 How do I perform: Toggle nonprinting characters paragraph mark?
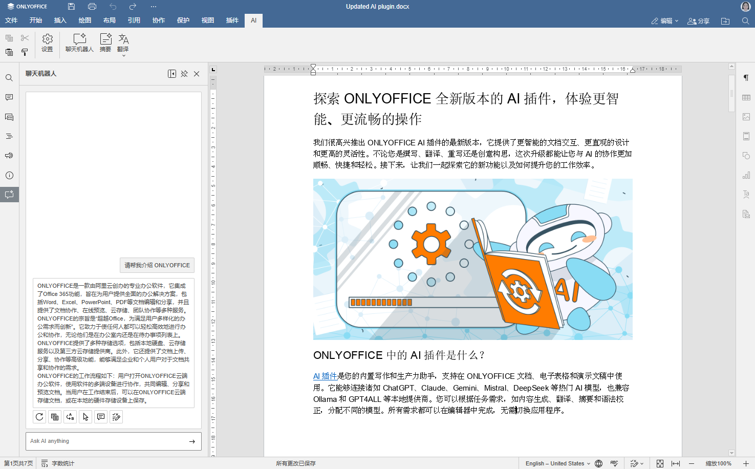746,78
